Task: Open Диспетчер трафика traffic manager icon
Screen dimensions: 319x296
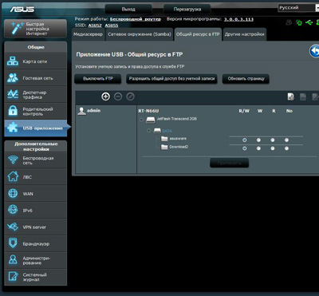Action: pos(13,95)
